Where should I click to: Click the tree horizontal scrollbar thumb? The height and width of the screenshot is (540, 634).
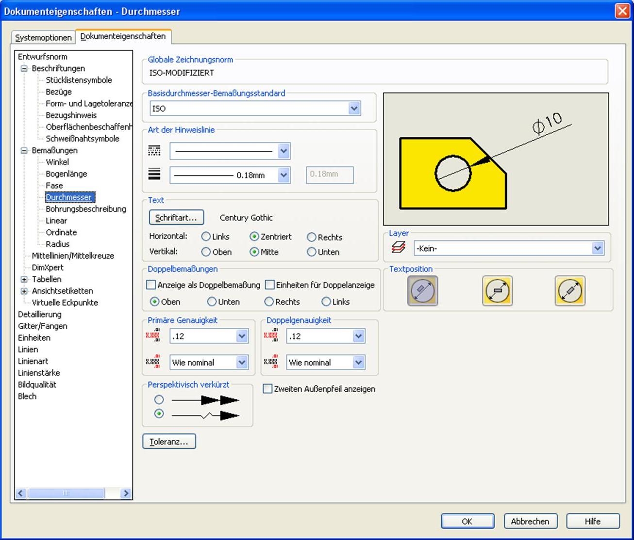click(x=66, y=493)
